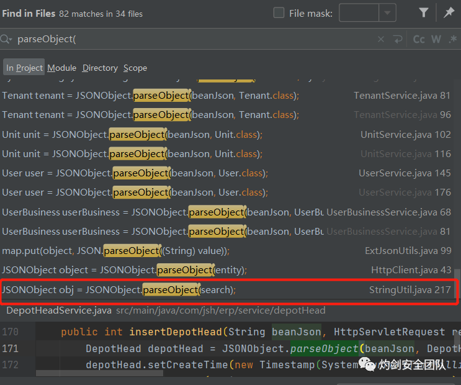Select result UserService.java 145
Screen dimensions: 461x385
pyautogui.click(x=226, y=173)
